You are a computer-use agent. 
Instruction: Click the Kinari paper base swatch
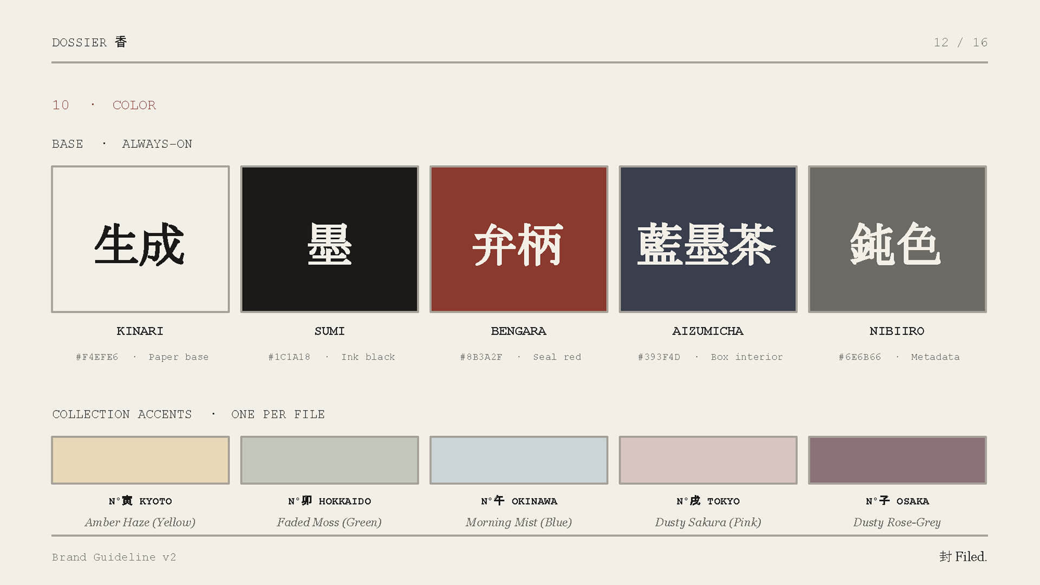[x=140, y=239]
